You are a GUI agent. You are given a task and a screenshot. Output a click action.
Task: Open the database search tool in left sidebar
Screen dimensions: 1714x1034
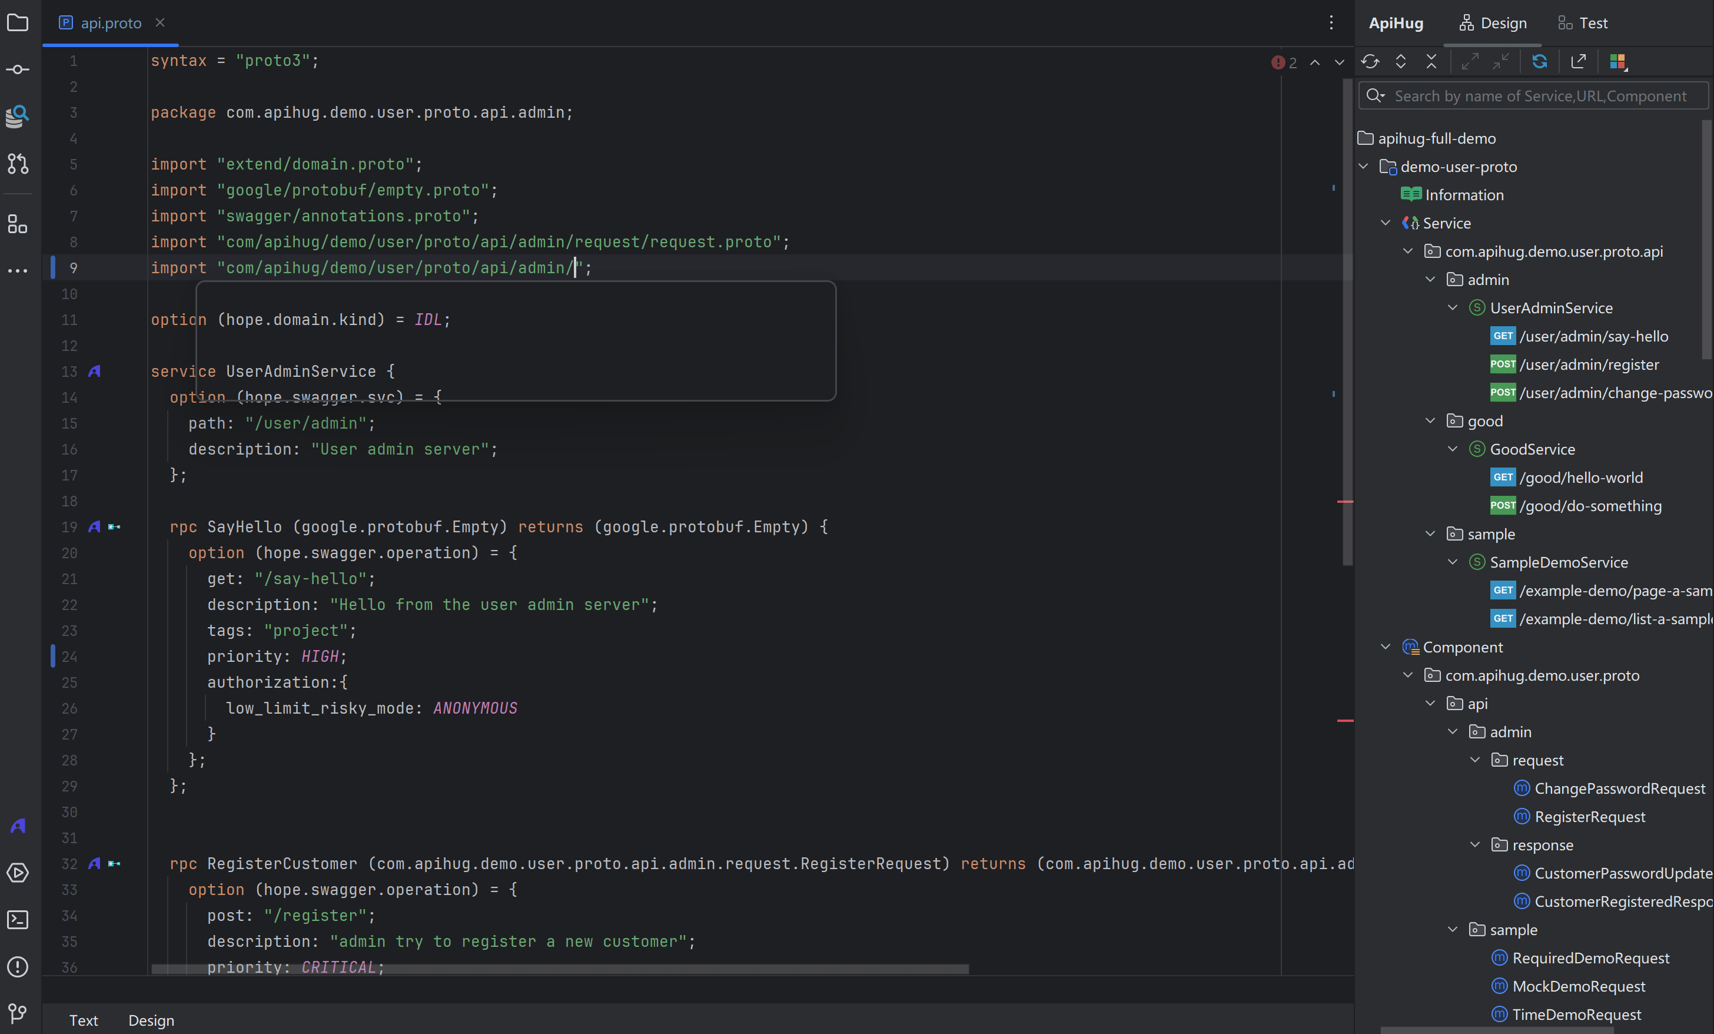(18, 116)
